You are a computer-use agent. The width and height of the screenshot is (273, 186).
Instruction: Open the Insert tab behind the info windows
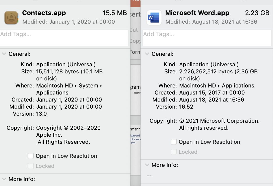pyautogui.click(x=135, y=15)
